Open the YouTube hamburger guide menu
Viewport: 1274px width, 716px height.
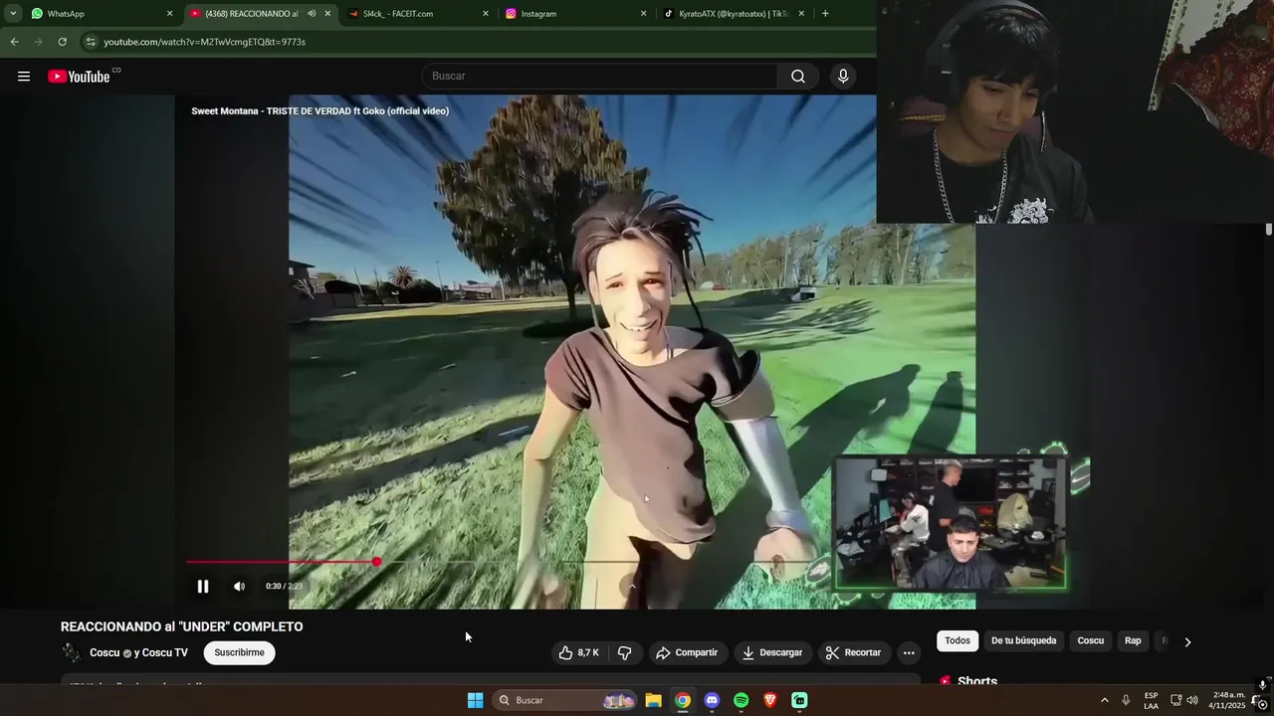coord(24,77)
